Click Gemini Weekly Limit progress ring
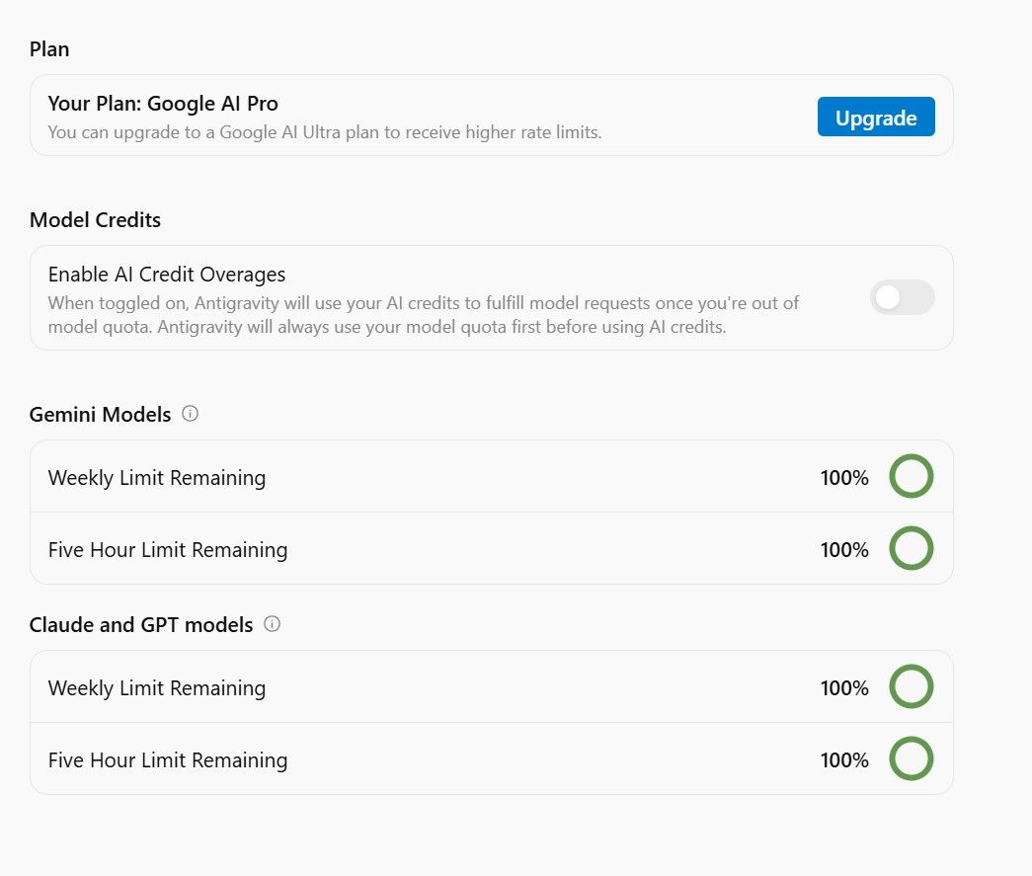1032x876 pixels. (911, 476)
